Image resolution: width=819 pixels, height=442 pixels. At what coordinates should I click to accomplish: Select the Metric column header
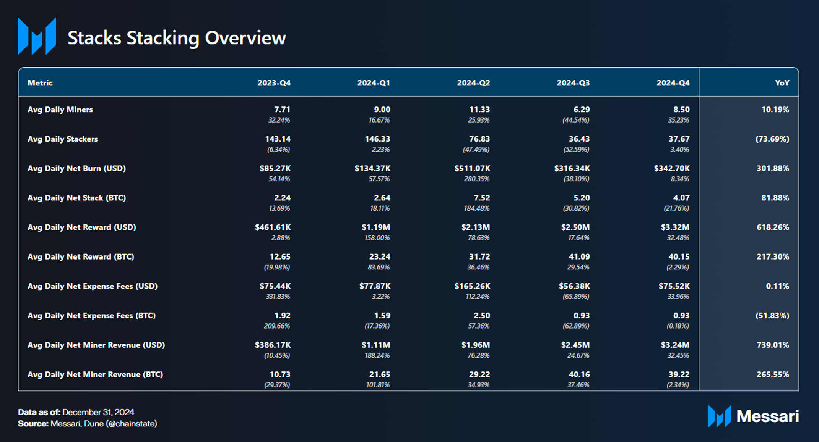40,83
